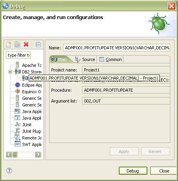178x181 pixels.
Task: Click the Apply button
Action: click(x=124, y=151)
